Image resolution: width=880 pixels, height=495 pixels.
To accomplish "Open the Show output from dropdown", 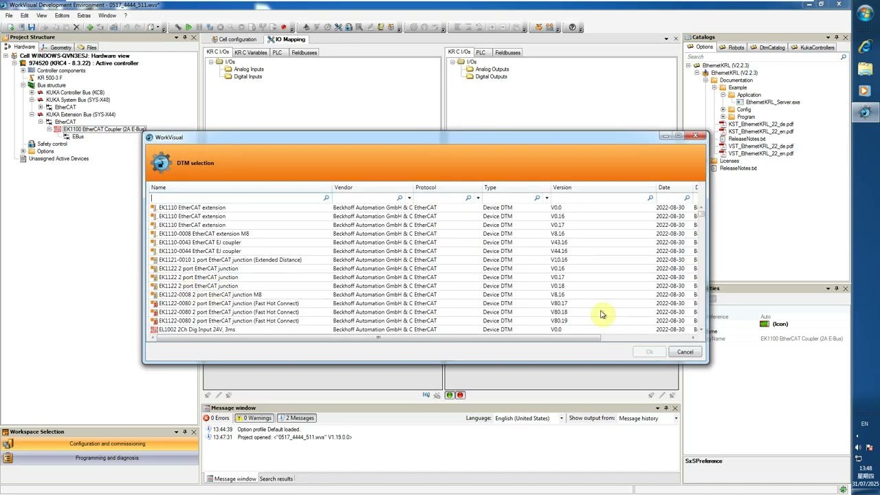I will (675, 418).
